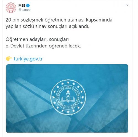Open the @tcmeb handle
The image size is (138, 137).
tap(25, 10)
